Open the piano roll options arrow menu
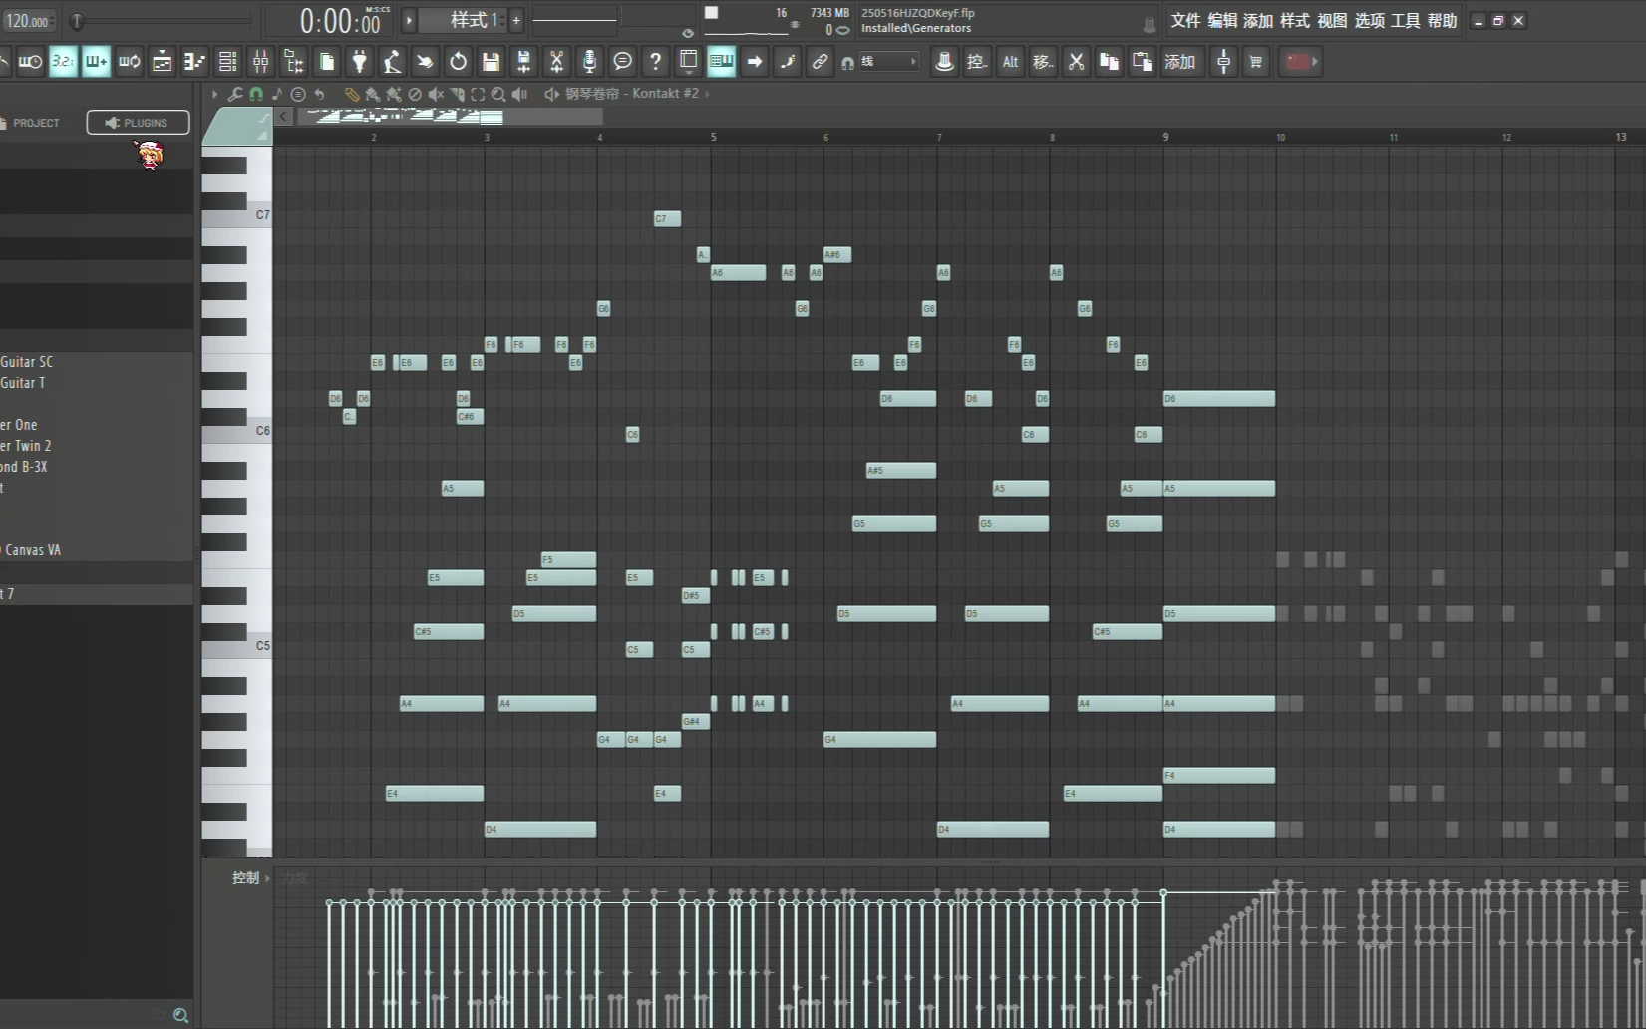 pos(214,94)
